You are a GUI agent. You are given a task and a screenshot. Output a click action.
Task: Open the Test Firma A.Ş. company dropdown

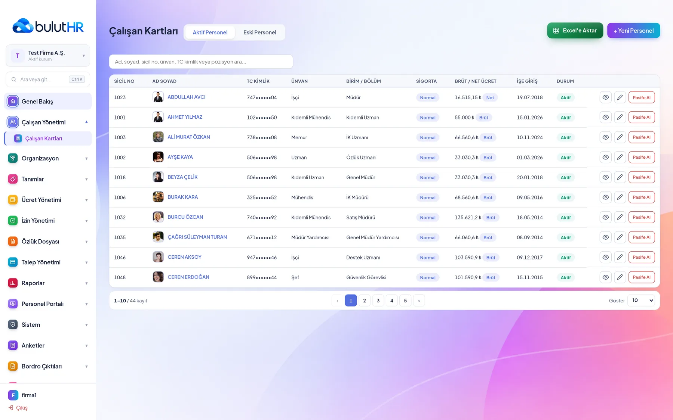tap(48, 56)
